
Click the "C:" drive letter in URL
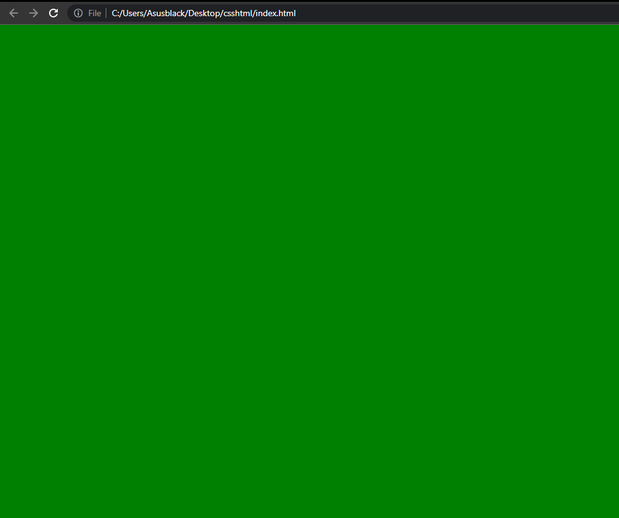116,13
